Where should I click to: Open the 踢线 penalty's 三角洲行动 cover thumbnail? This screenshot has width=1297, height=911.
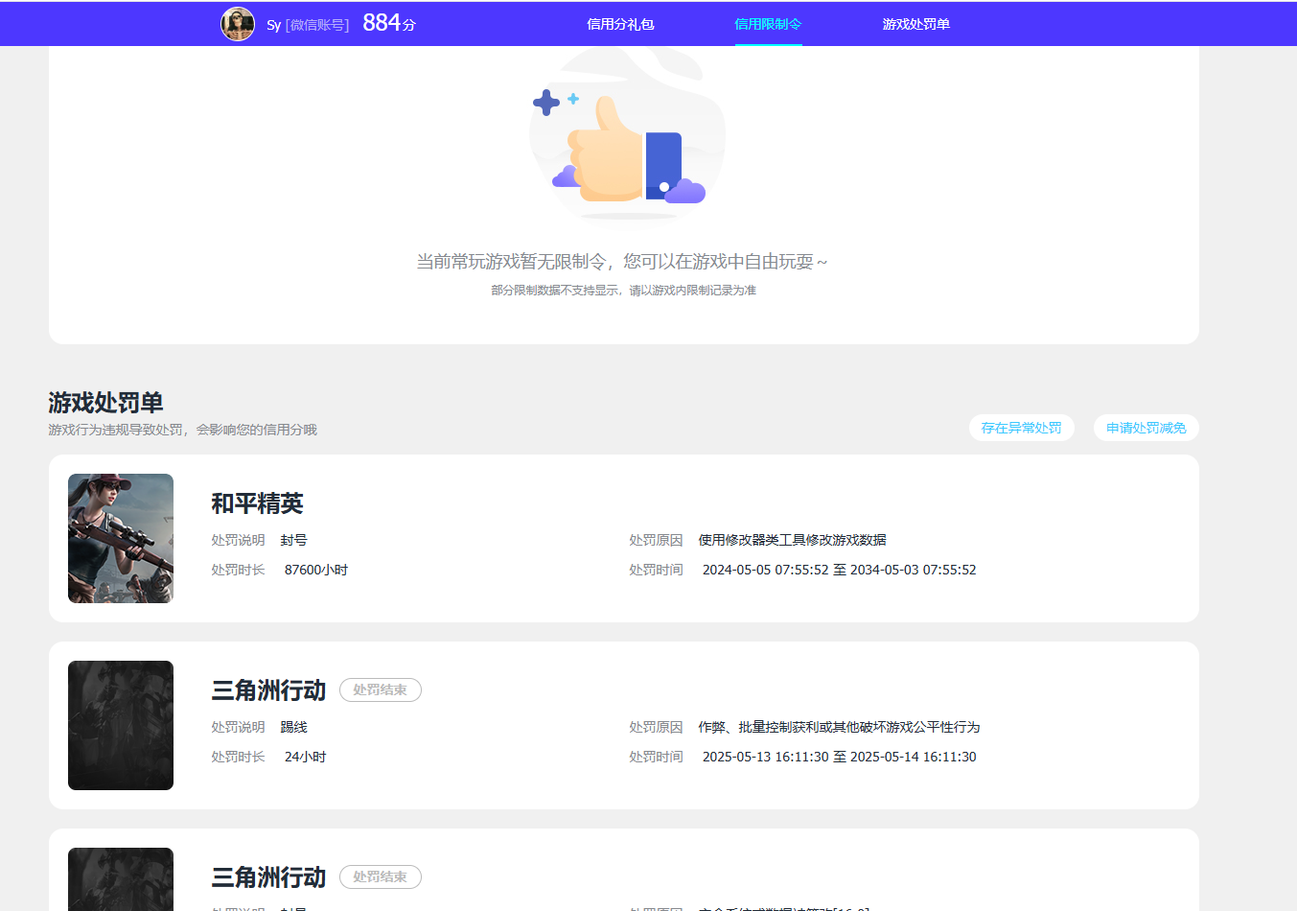click(x=121, y=725)
